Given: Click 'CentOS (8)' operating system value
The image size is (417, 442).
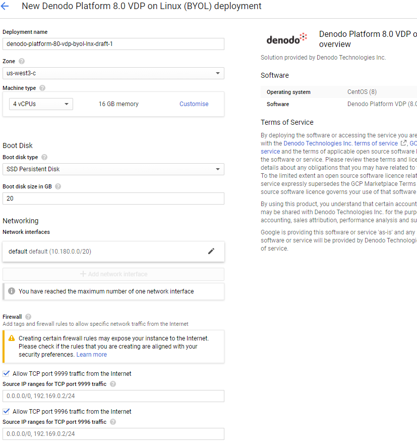Looking at the screenshot, I should click(362, 92).
